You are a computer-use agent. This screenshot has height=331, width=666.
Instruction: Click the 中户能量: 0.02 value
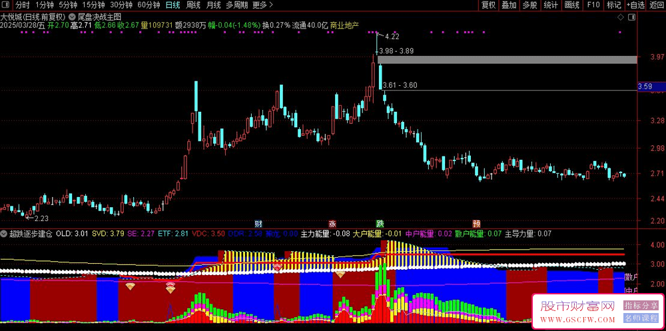tap(428, 234)
